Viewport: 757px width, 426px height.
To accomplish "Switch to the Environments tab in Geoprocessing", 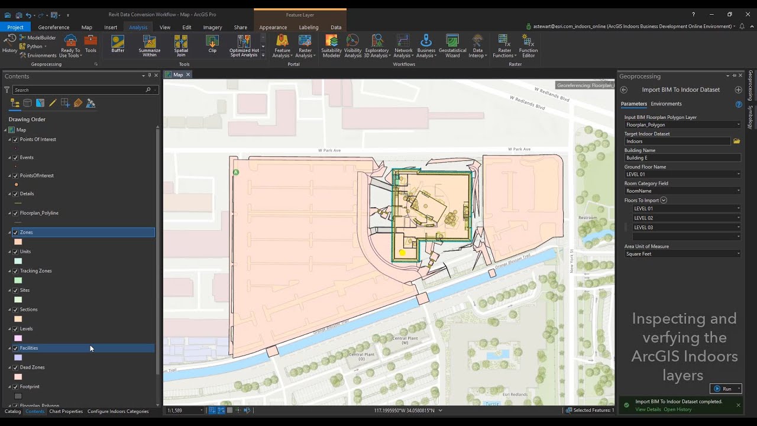I will click(x=666, y=104).
